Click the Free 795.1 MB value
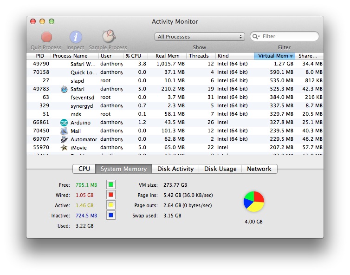This screenshot has width=350, height=275. click(86, 185)
